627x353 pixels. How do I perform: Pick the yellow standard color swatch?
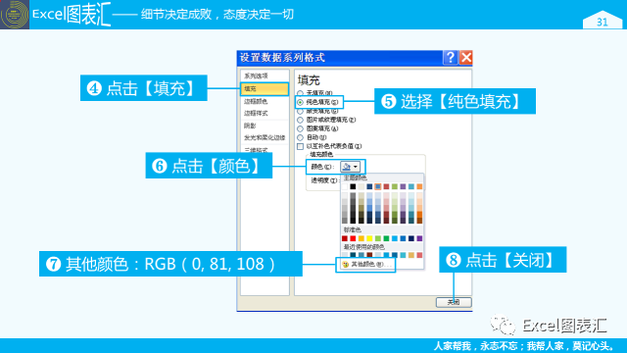[x=369, y=238]
